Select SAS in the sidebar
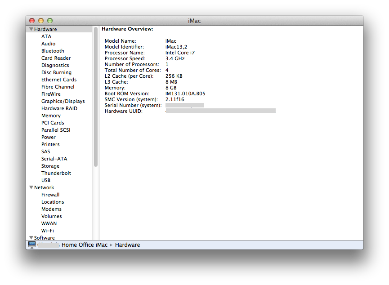This screenshot has width=389, height=285. [x=46, y=151]
